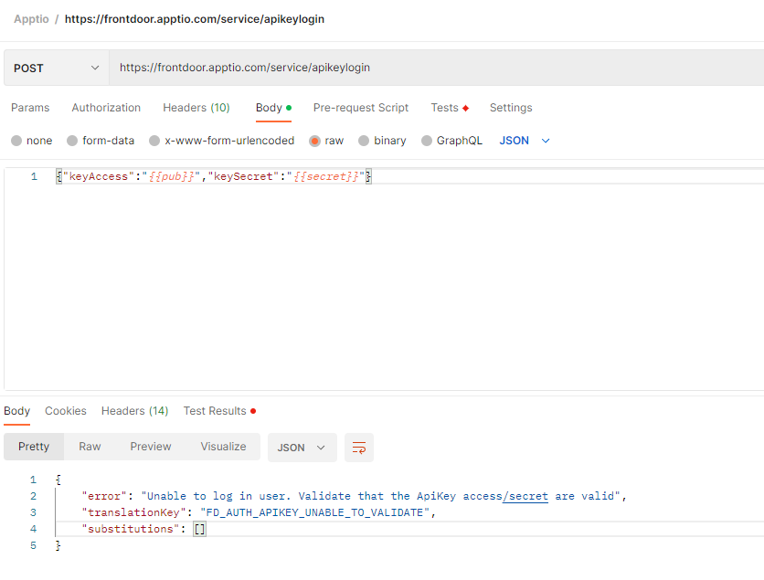The width and height of the screenshot is (764, 580).
Task: Open the Params tab
Action: pos(30,108)
